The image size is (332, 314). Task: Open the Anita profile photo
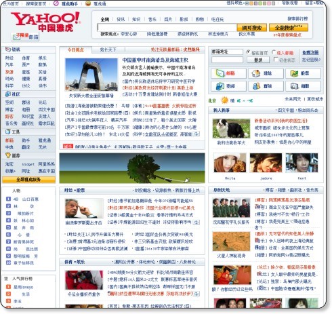click(x=230, y=163)
